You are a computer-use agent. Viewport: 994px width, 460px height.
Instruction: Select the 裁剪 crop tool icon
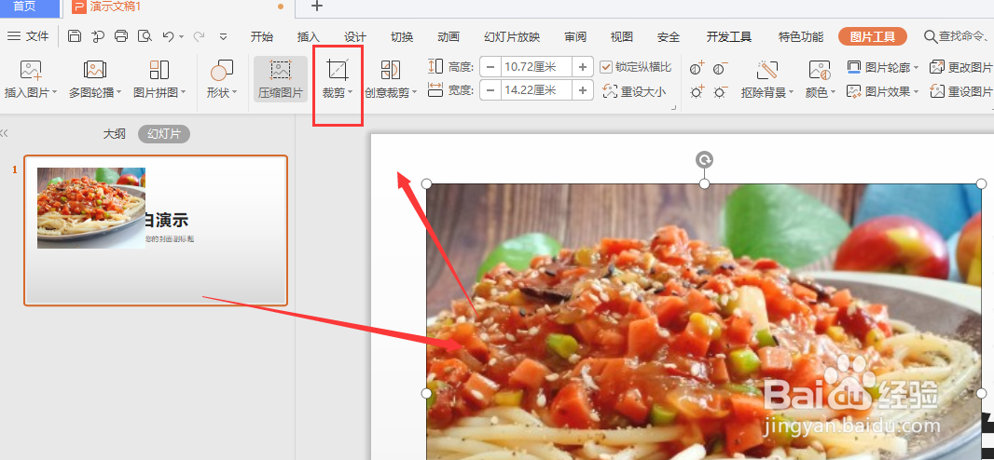click(x=338, y=69)
